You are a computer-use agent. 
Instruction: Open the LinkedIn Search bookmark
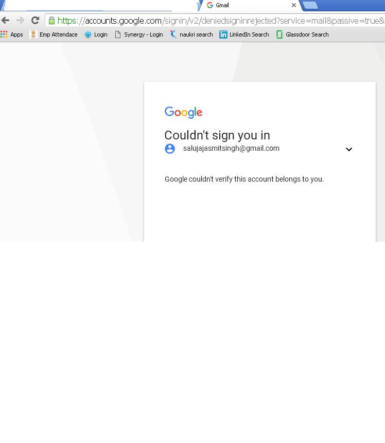(244, 34)
